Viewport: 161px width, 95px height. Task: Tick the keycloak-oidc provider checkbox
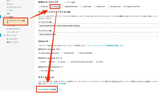(109, 7)
